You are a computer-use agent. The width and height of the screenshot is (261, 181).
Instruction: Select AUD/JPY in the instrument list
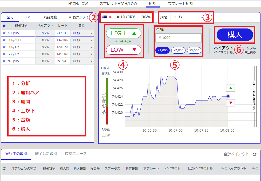[13, 33]
